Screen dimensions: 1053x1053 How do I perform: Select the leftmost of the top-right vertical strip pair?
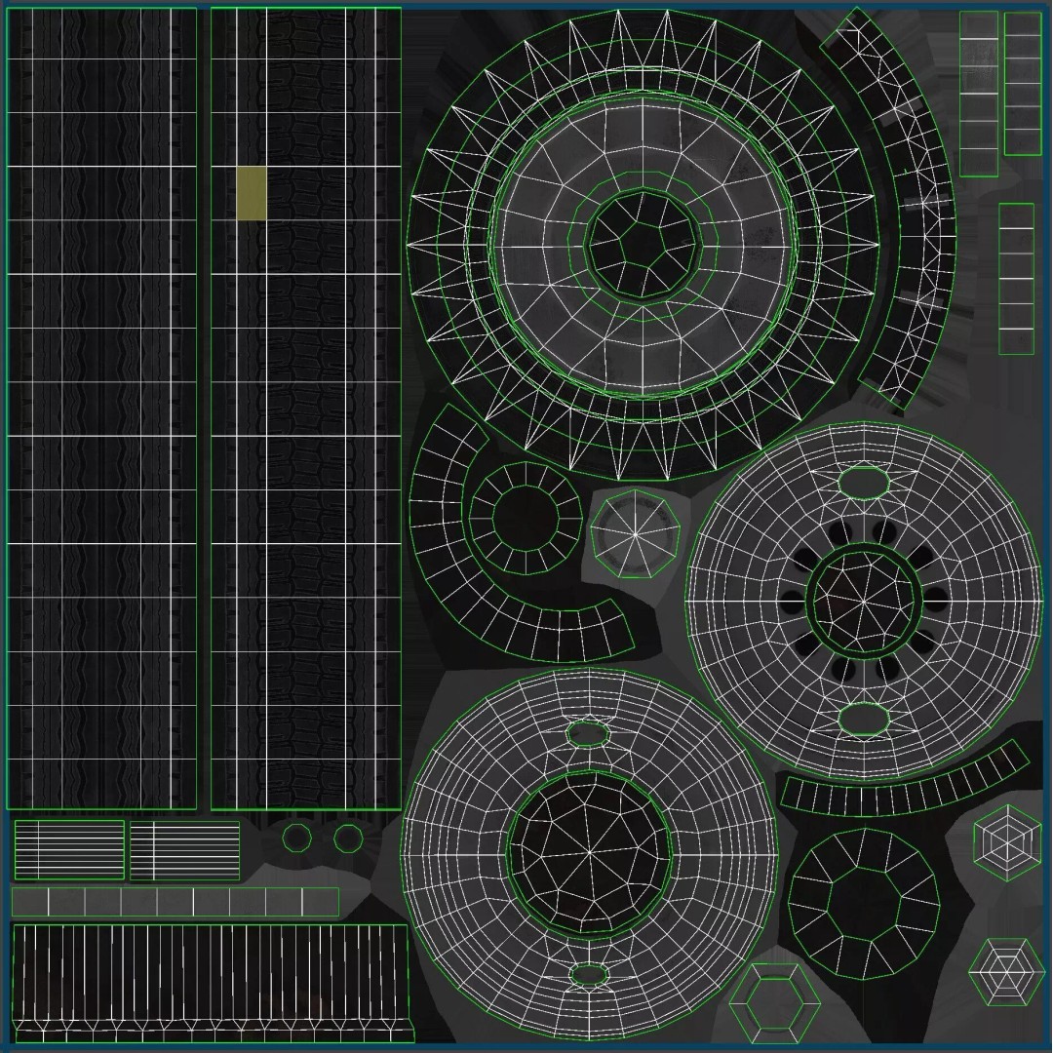click(979, 94)
